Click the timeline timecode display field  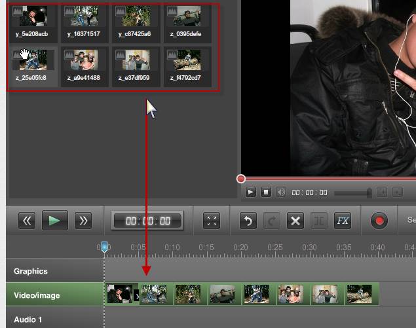147,221
